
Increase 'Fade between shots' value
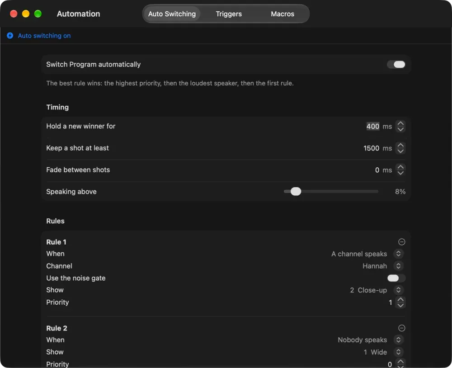(400, 167)
